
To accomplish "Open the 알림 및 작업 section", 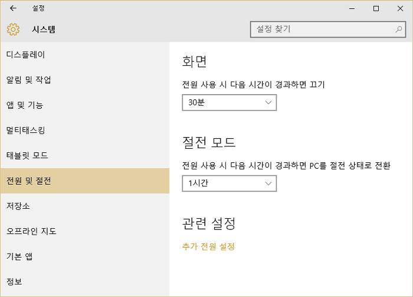I will tap(85, 80).
